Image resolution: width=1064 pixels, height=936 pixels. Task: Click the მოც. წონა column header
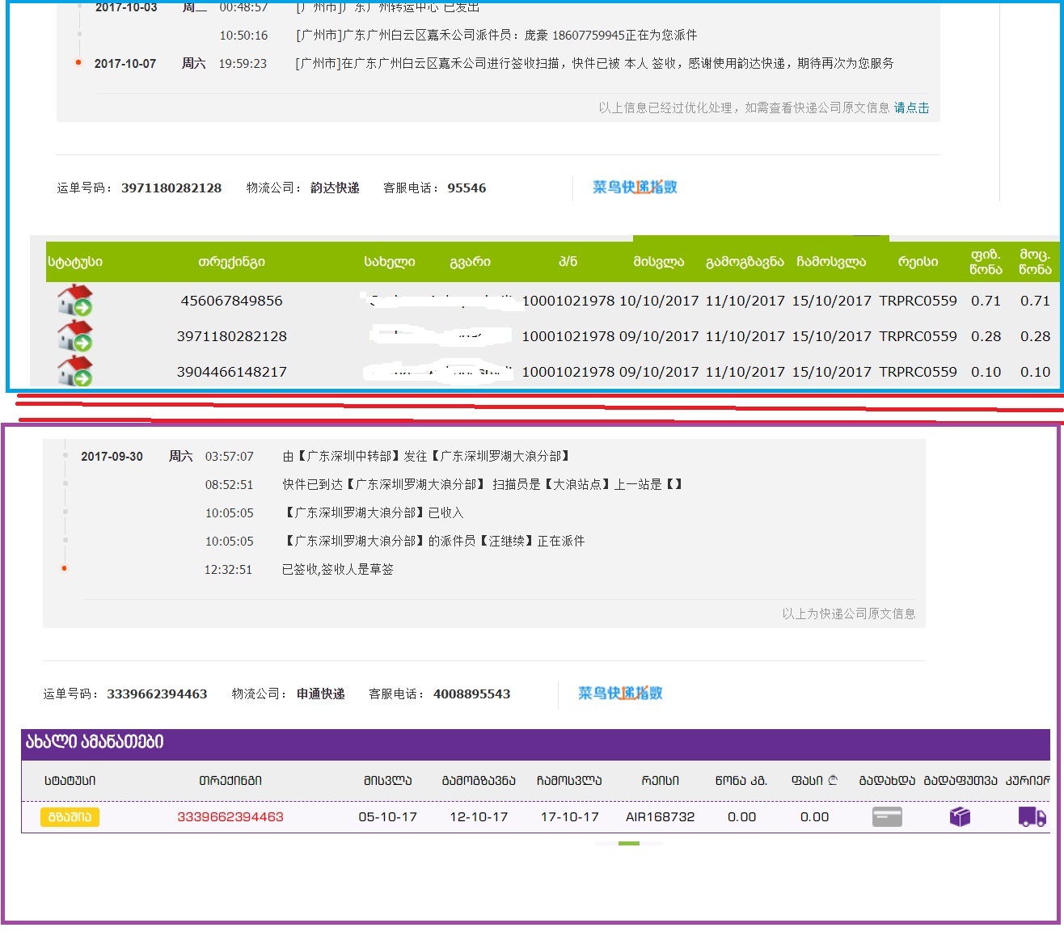pyautogui.click(x=1035, y=262)
